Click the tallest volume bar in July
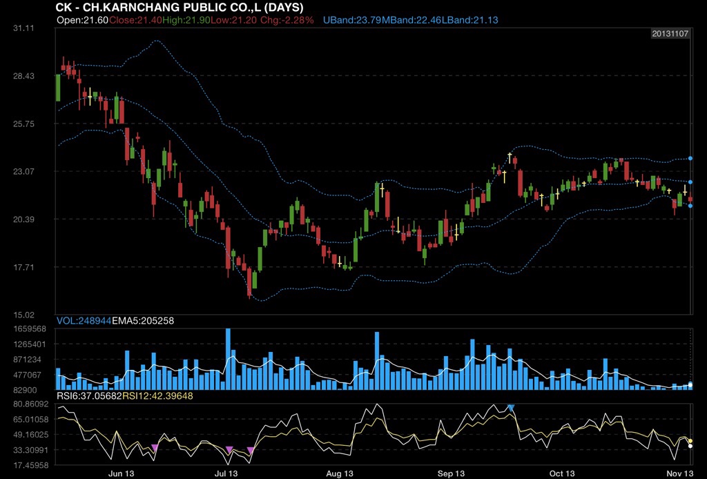The image size is (707, 479). (228, 359)
